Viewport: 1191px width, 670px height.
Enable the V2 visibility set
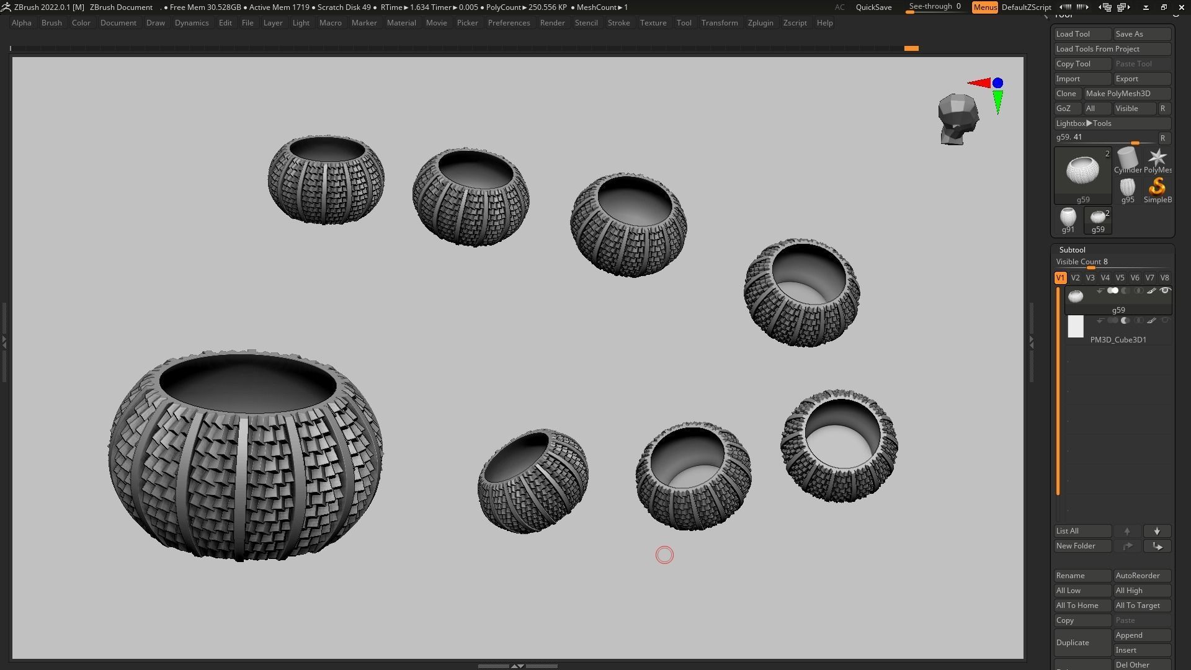coord(1075,278)
